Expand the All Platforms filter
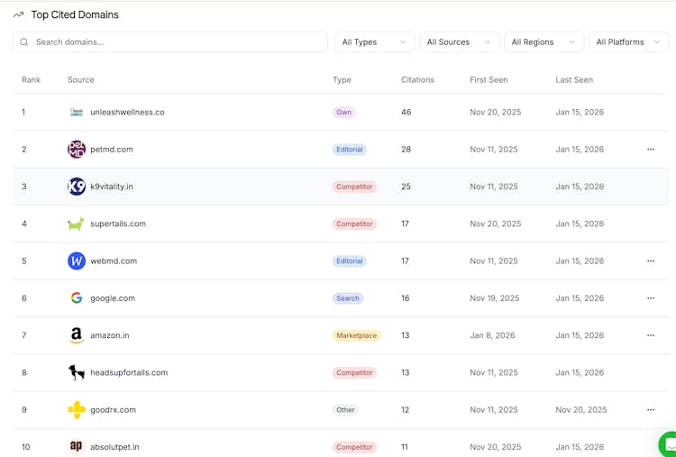The image size is (676, 457). (x=628, y=42)
